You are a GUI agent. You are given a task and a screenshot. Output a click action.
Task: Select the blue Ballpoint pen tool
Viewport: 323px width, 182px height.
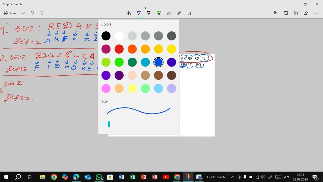pyautogui.click(x=139, y=13)
